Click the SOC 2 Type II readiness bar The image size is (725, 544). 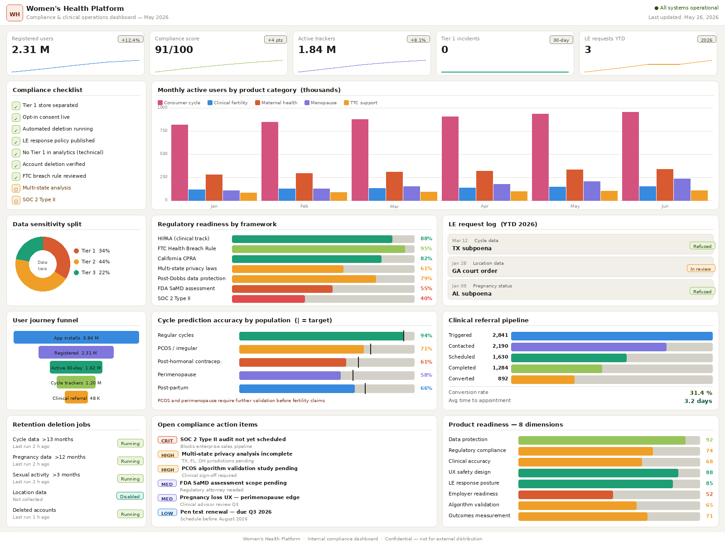click(x=323, y=299)
